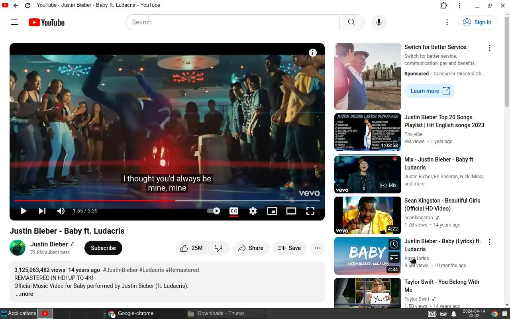The image size is (510, 319).
Task: Save the video to a playlist
Action: pos(290,248)
